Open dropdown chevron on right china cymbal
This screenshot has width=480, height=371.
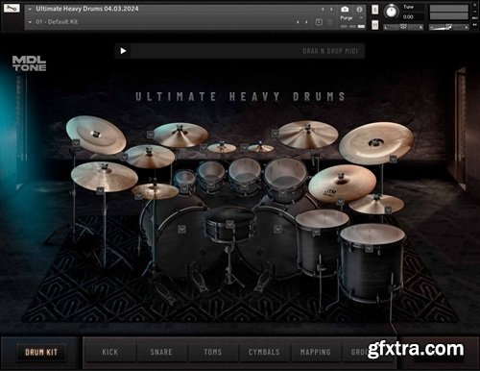[x=394, y=159]
